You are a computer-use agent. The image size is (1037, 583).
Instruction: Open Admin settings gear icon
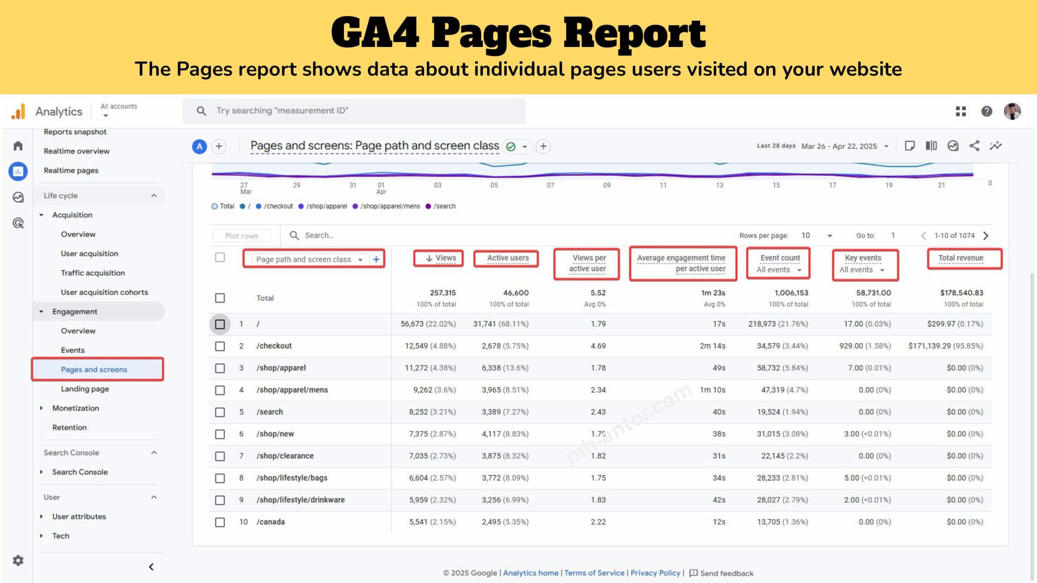tap(18, 560)
